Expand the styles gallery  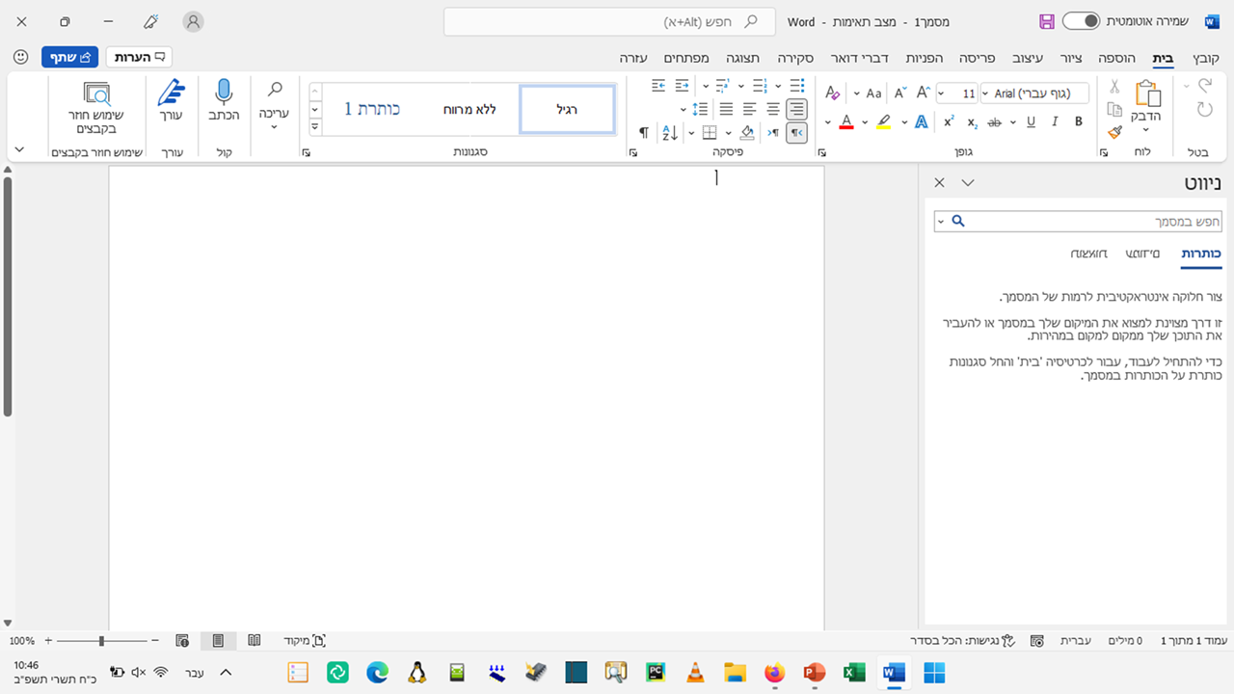[314, 126]
